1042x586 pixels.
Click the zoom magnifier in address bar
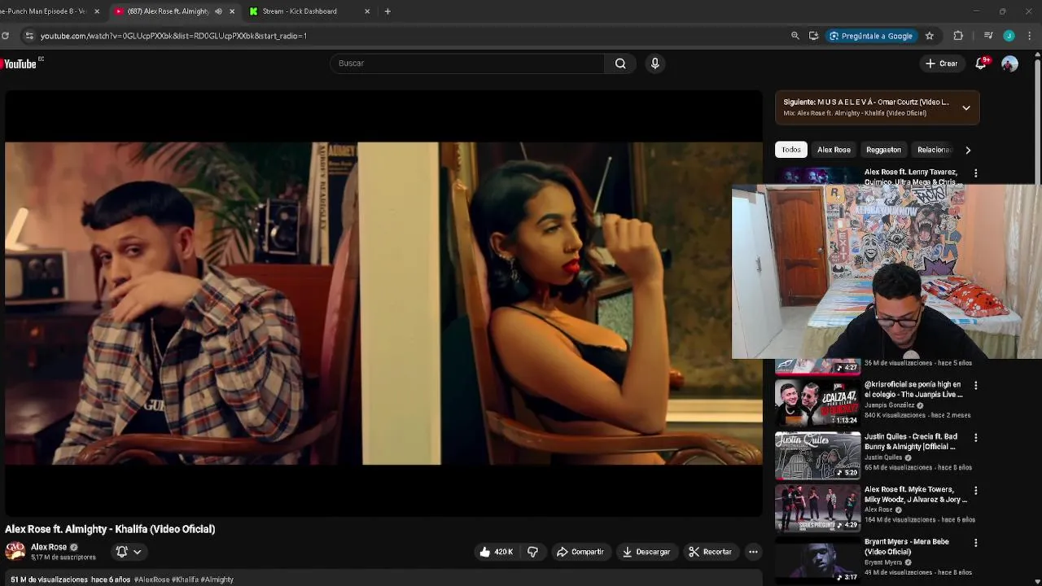(x=795, y=36)
